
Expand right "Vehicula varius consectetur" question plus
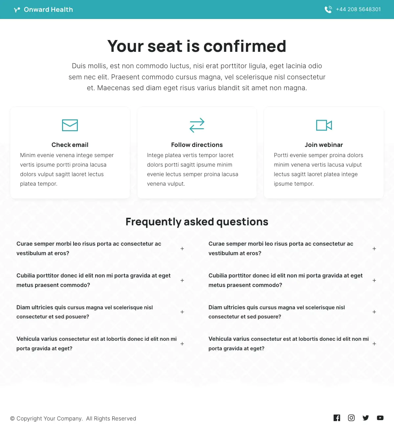374,344
